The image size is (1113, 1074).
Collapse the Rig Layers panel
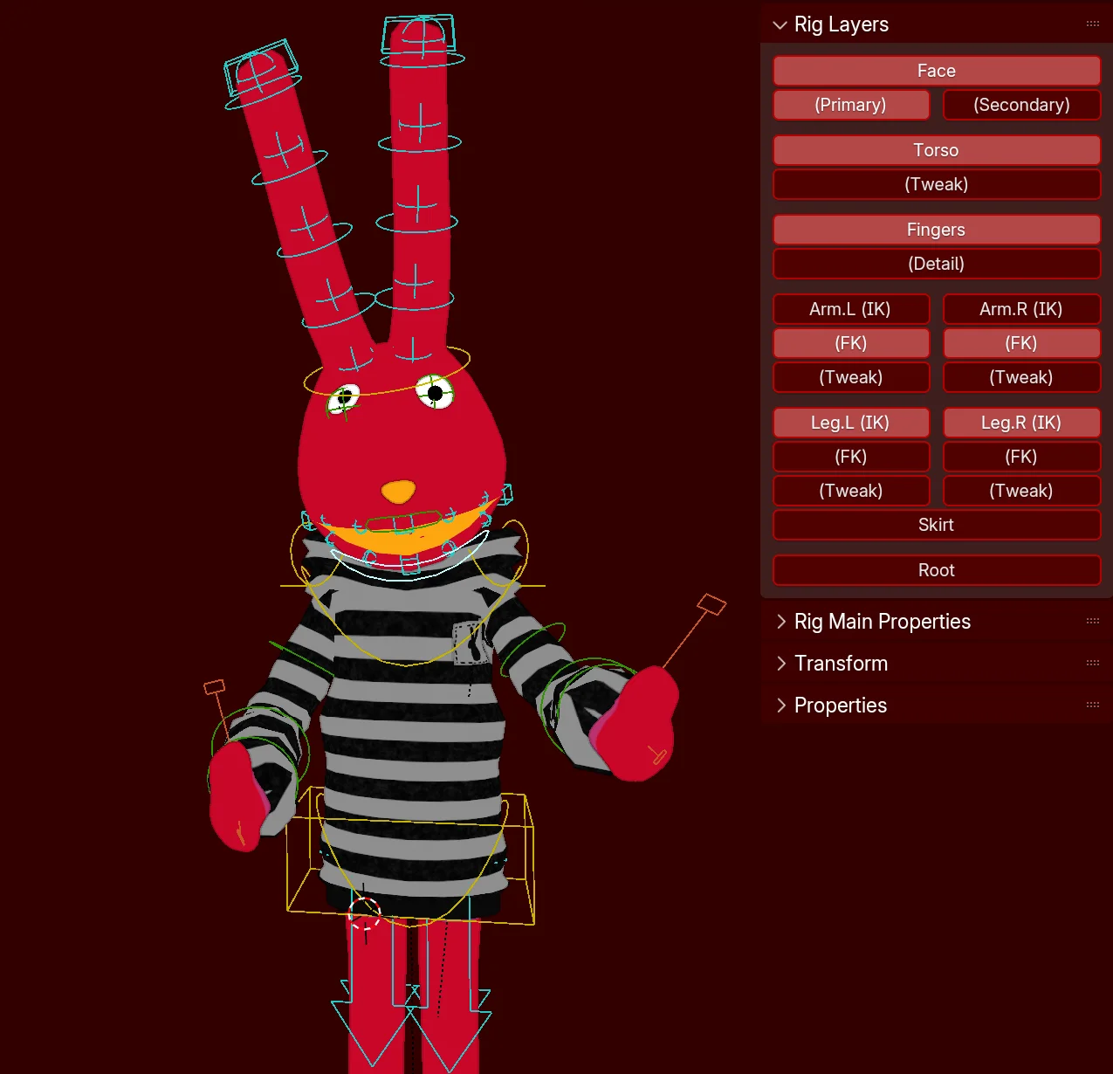click(x=780, y=24)
